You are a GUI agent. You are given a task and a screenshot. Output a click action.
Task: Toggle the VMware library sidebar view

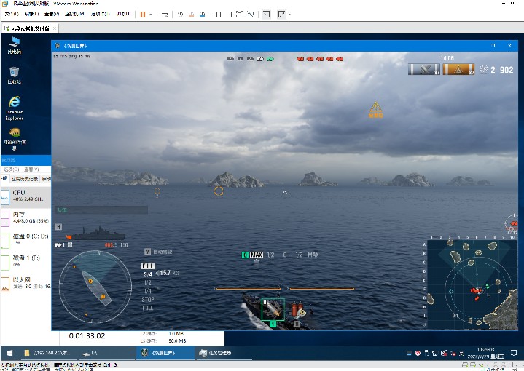point(218,15)
